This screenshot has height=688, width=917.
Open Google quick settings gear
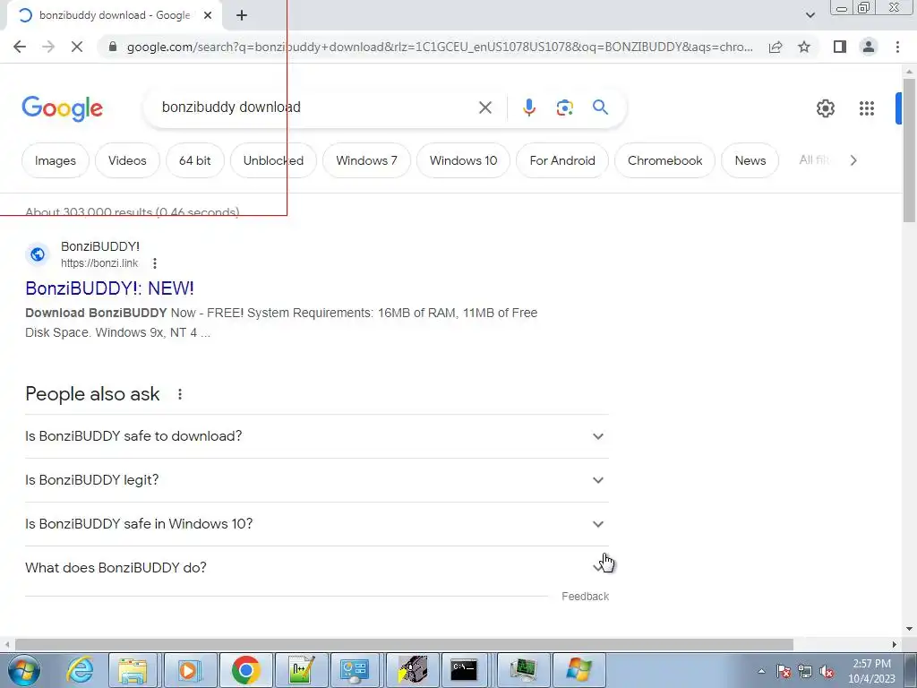pyautogui.click(x=825, y=108)
